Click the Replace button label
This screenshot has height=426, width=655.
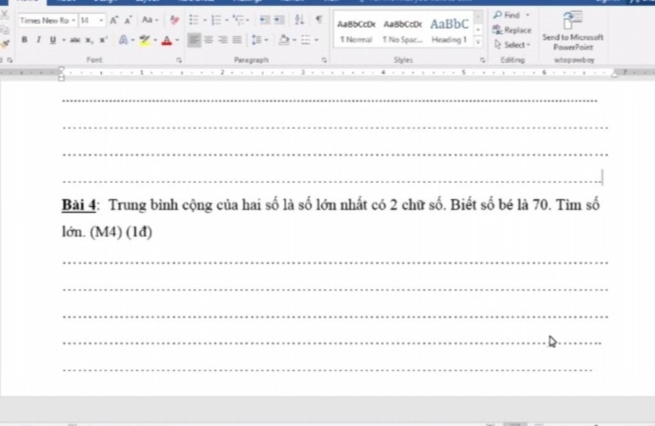518,30
